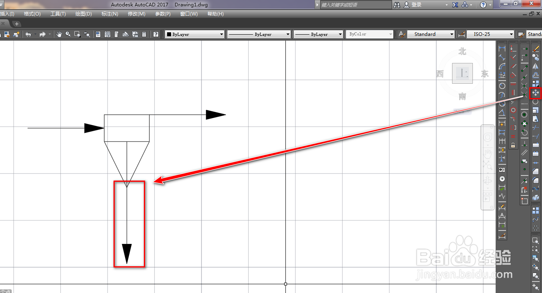The height and width of the screenshot is (293, 542).
Task: Select the Angular dimension tool
Action: click(502, 112)
